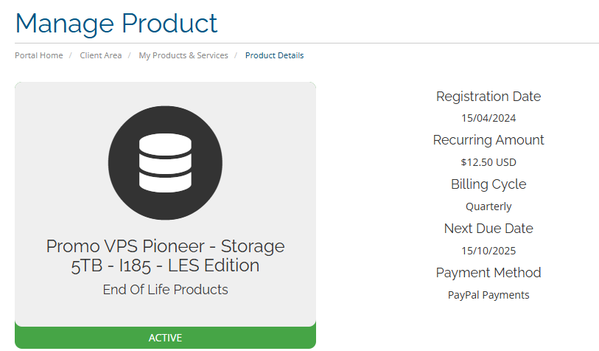
Task: Open the Portal Home breadcrumb link
Action: pyautogui.click(x=39, y=55)
